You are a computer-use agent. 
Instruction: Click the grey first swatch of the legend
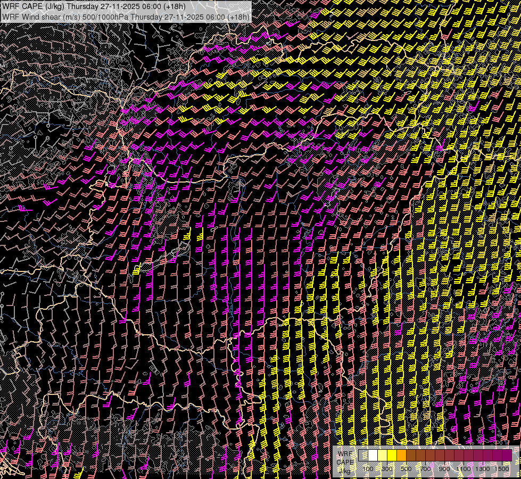coord(363,456)
